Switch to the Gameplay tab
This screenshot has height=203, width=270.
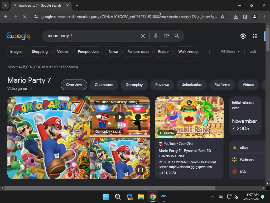click(134, 85)
